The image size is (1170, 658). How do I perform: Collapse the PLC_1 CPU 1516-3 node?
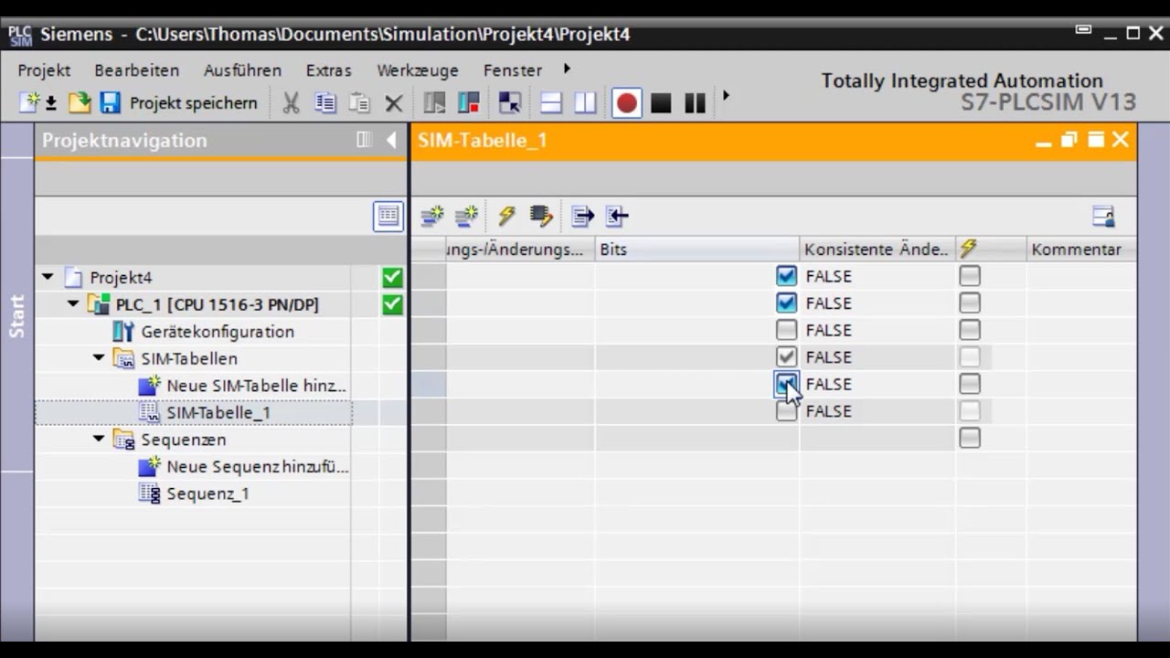[x=73, y=303]
